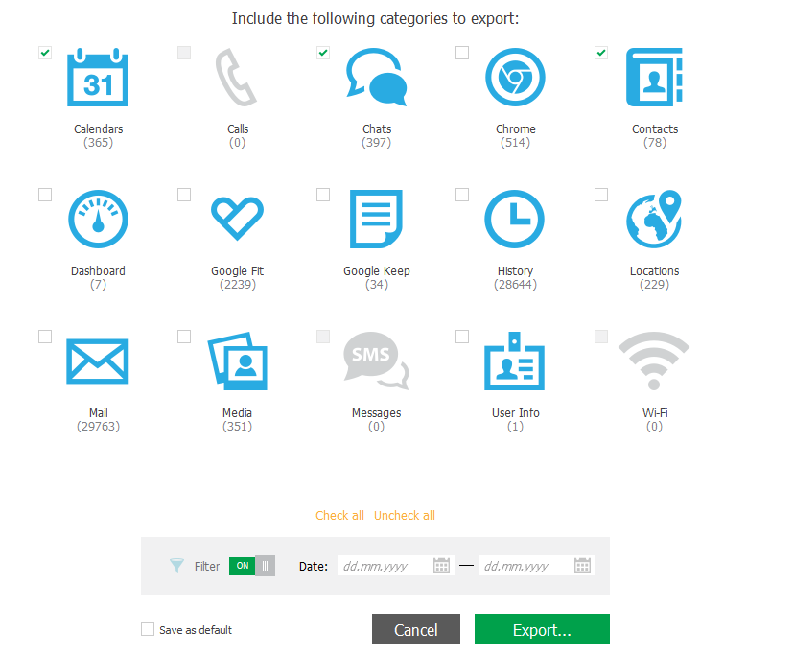Select the Contacts address book icon
Screen dimensions: 794x653
(x=654, y=79)
